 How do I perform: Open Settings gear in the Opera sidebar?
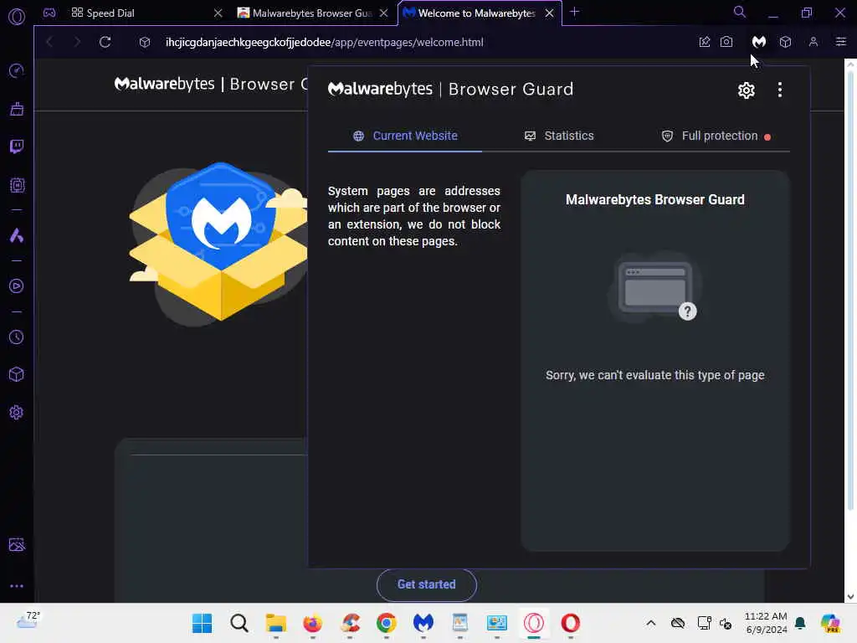point(17,412)
